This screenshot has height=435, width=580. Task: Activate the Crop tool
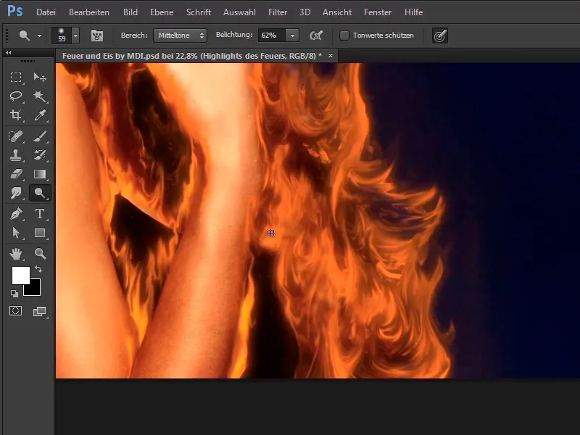point(16,115)
